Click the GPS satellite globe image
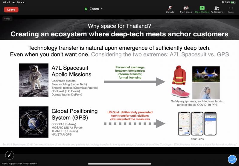 pyautogui.click(x=34, y=122)
